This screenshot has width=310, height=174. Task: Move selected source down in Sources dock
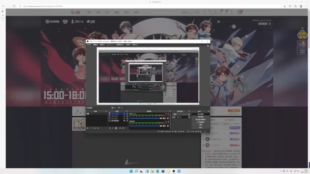123,128
